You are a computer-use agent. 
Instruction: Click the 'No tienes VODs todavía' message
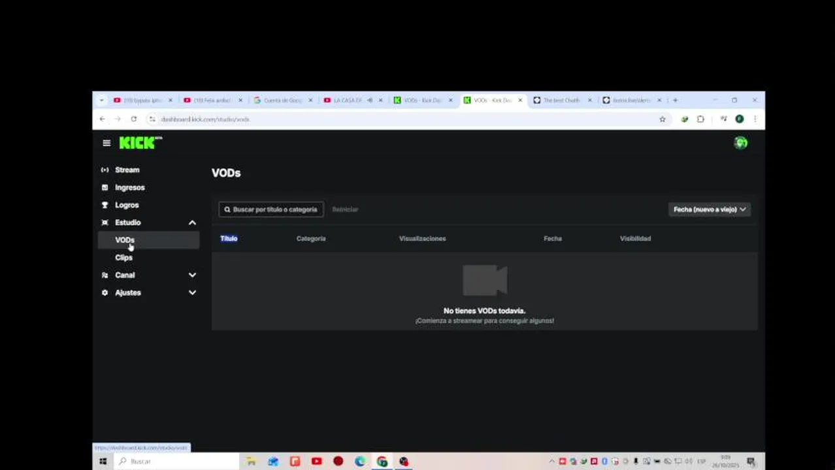pyautogui.click(x=484, y=311)
